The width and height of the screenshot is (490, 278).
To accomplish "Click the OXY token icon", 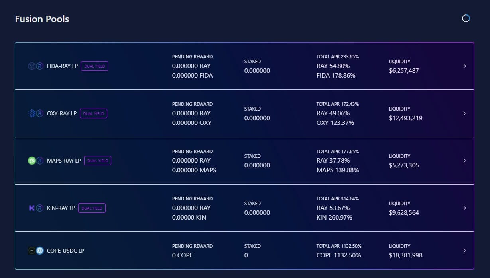I will [32, 113].
